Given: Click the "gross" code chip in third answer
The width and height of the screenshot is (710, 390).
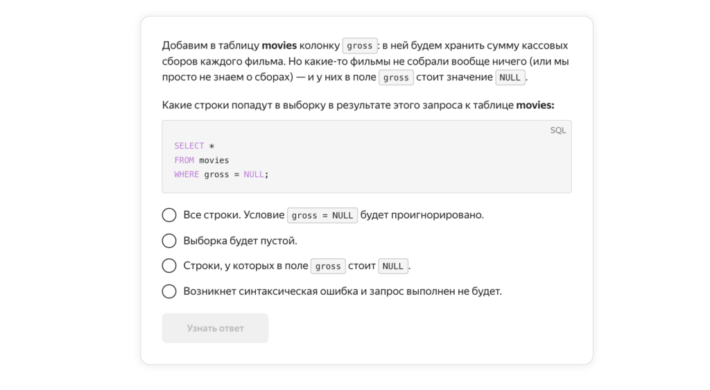Looking at the screenshot, I should [328, 266].
